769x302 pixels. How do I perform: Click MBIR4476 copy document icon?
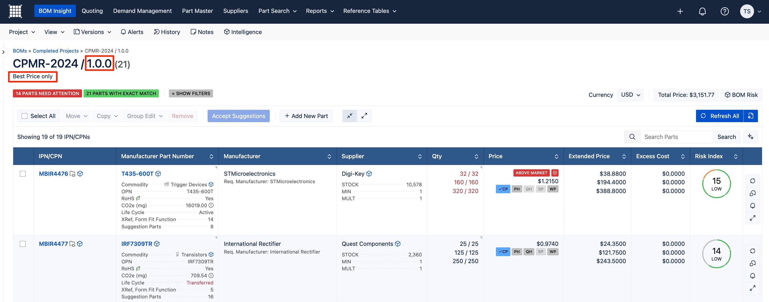click(72, 173)
